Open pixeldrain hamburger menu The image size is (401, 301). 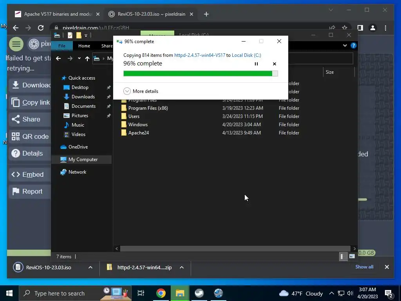tap(16, 44)
